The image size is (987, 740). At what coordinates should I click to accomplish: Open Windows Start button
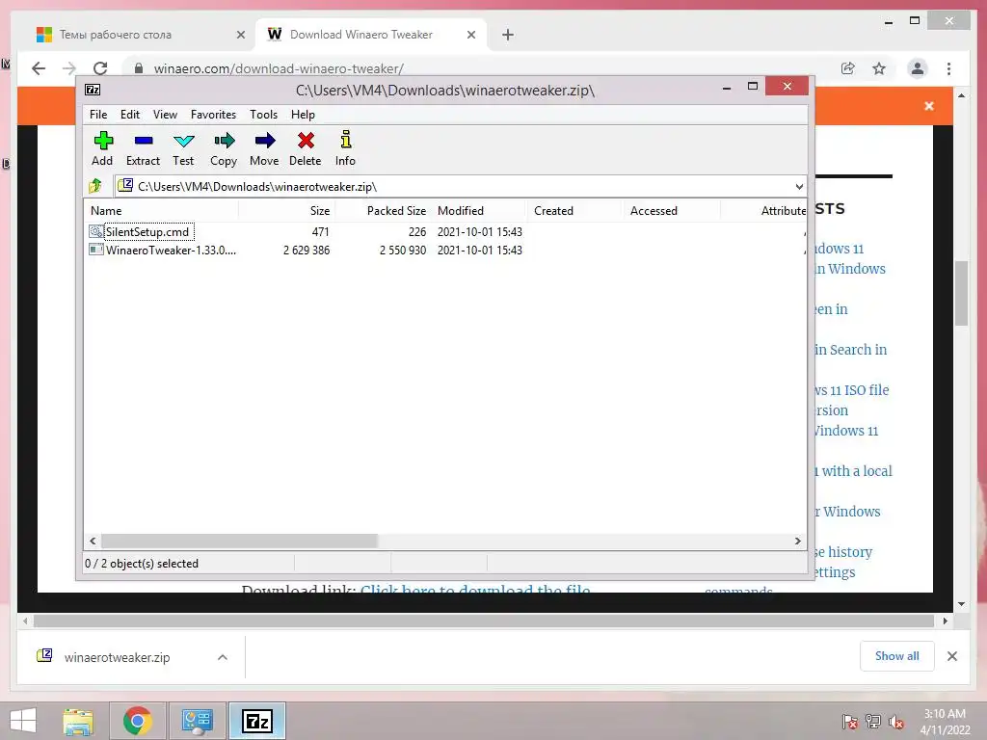[x=23, y=721]
